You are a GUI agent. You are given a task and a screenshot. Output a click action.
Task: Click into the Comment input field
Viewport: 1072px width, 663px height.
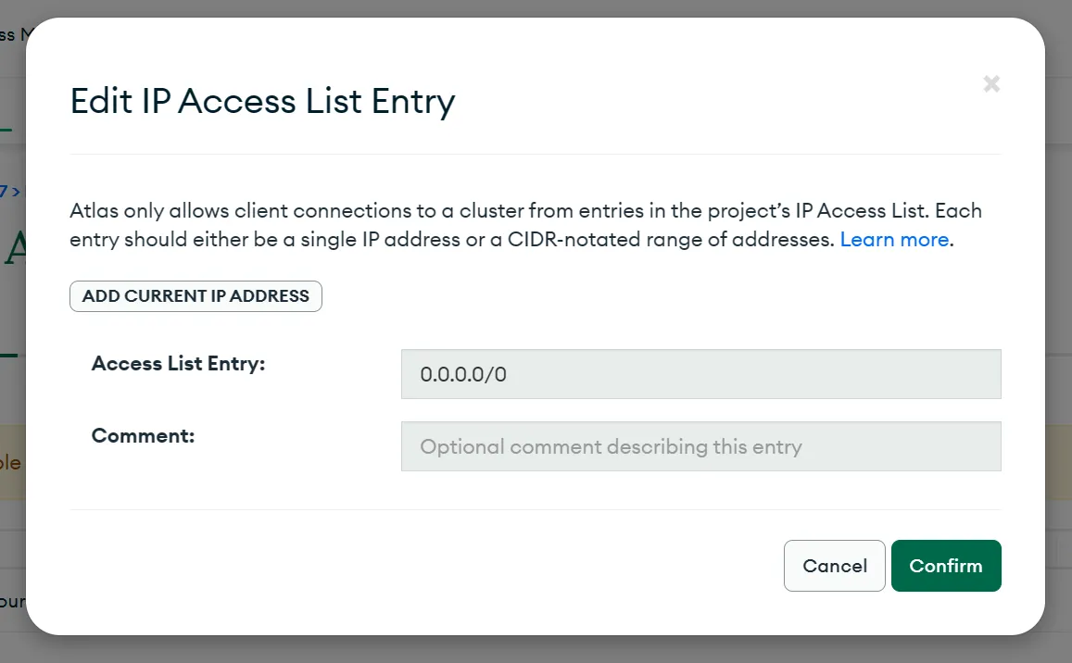(x=700, y=446)
